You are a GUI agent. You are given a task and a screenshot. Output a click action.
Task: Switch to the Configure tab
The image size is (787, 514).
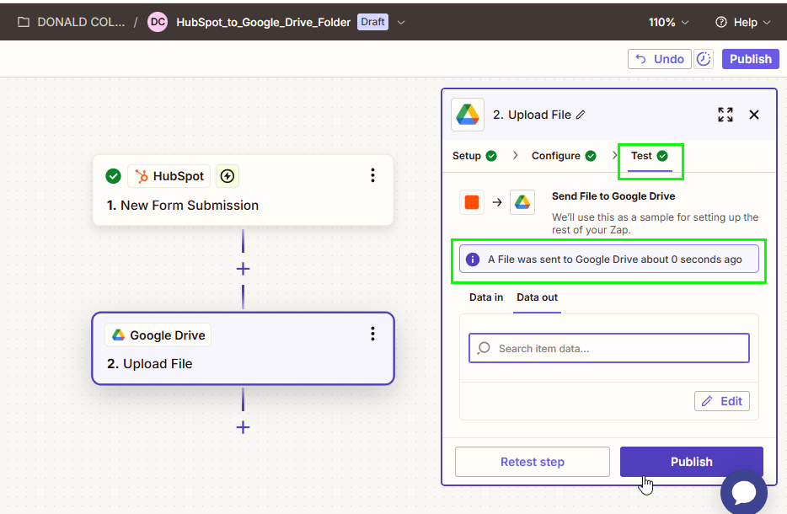564,156
